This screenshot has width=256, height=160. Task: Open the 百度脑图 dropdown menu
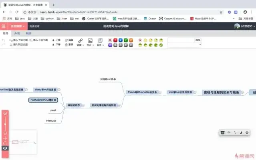point(18,26)
